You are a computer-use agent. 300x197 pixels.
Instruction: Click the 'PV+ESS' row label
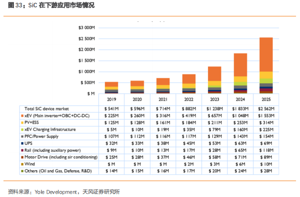31,122
